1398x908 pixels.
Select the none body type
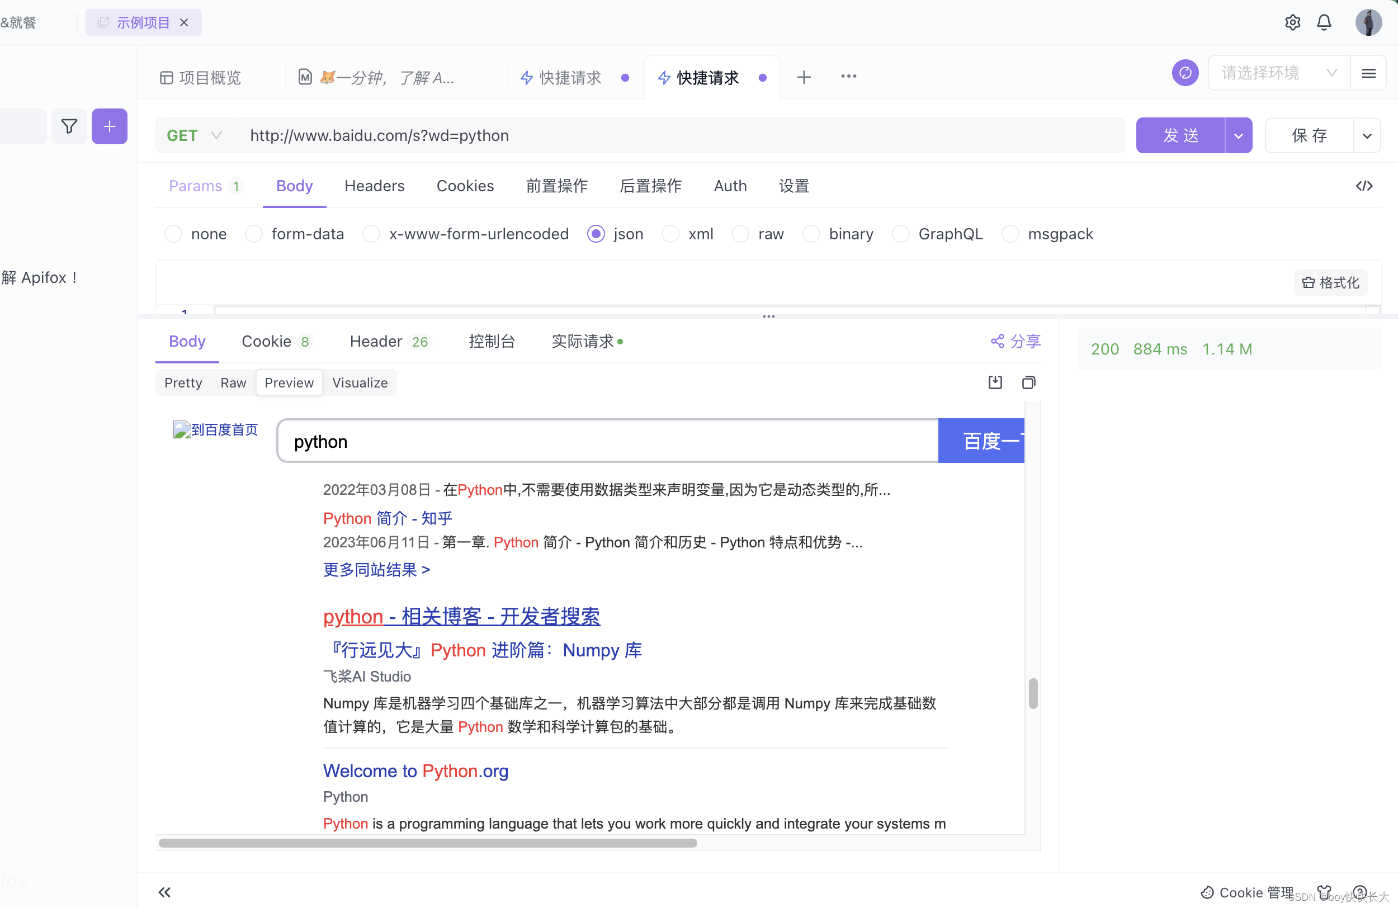tap(196, 234)
